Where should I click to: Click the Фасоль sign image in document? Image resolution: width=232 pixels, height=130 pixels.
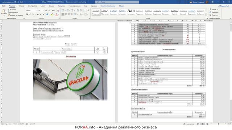70,79
